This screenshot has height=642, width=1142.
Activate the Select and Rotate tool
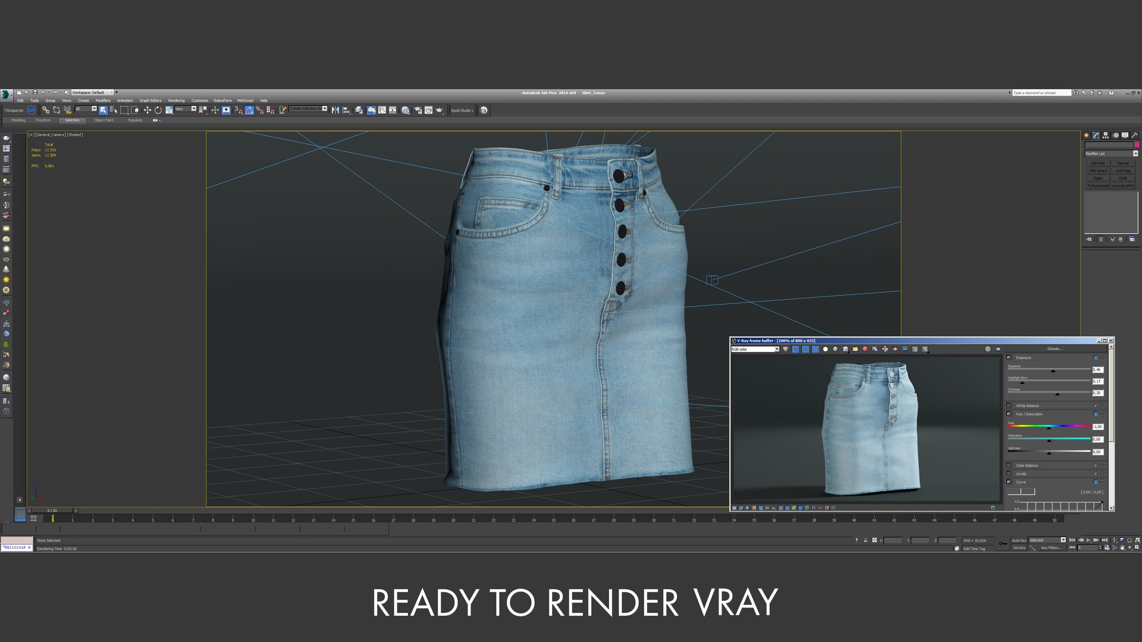click(158, 110)
